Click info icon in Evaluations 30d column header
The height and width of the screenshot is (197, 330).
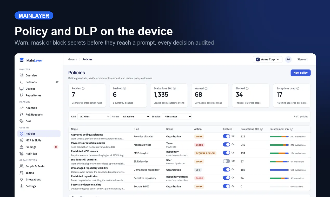coord(261,129)
